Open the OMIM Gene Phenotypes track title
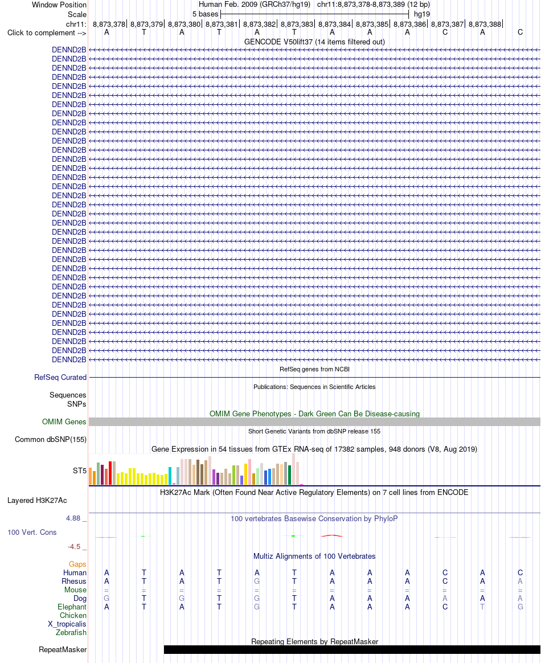 click(x=314, y=414)
